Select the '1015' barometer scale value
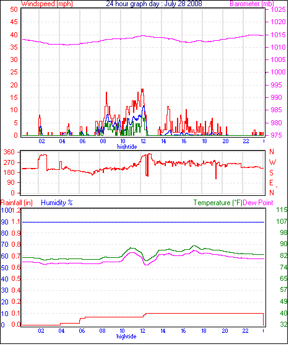The width and height of the screenshot is (289, 349). point(278,35)
